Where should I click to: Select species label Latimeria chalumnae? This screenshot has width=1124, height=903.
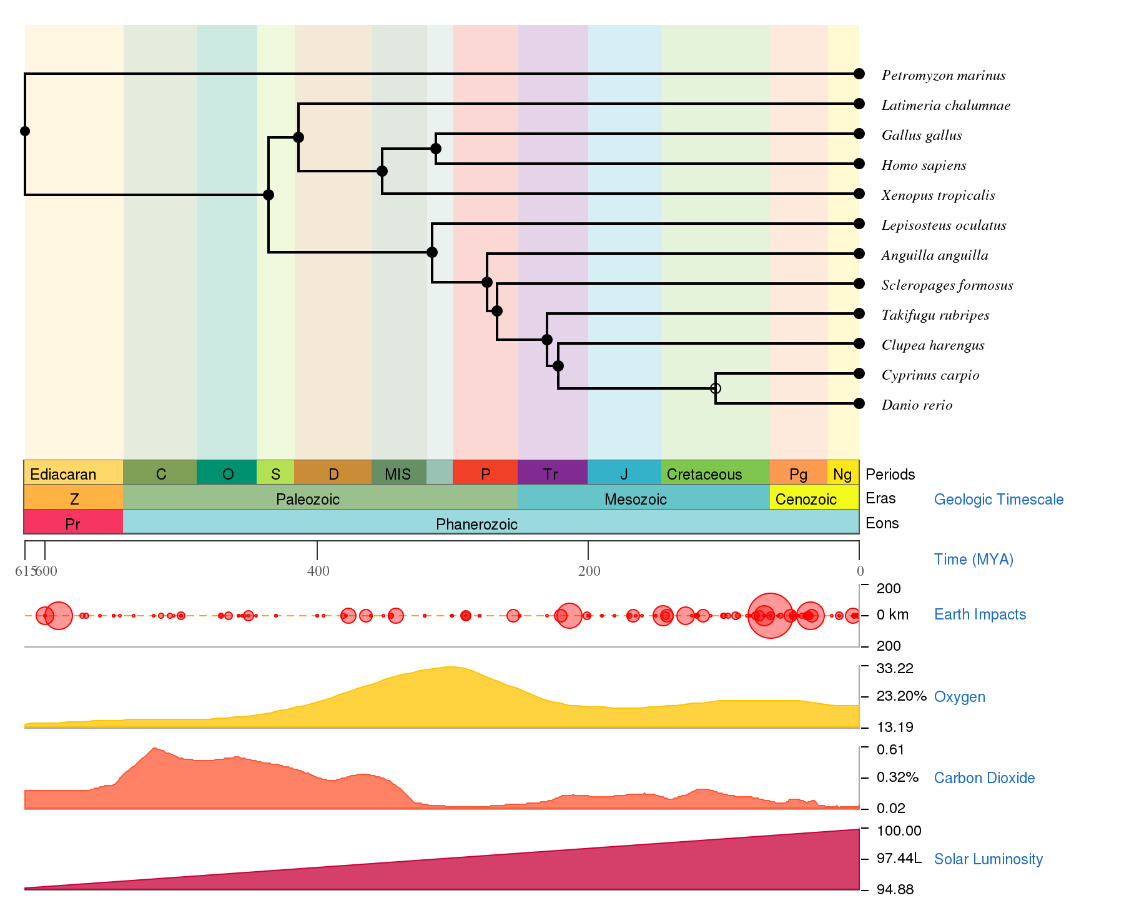click(x=946, y=106)
